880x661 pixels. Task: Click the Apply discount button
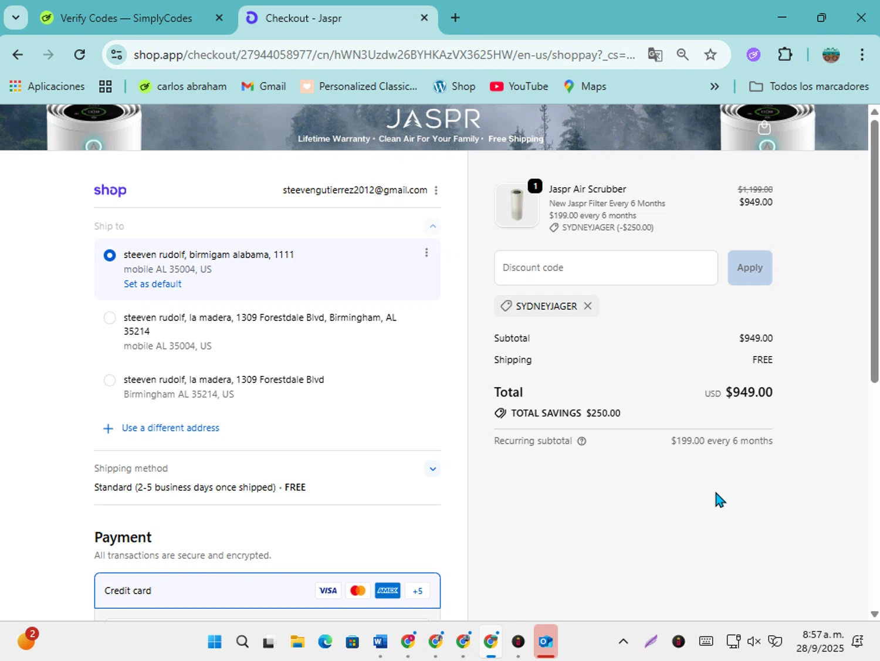pos(750,268)
